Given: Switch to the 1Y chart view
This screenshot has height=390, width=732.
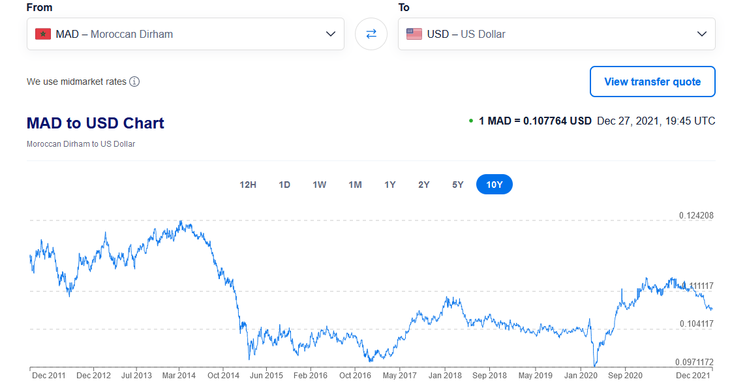Looking at the screenshot, I should [x=389, y=185].
